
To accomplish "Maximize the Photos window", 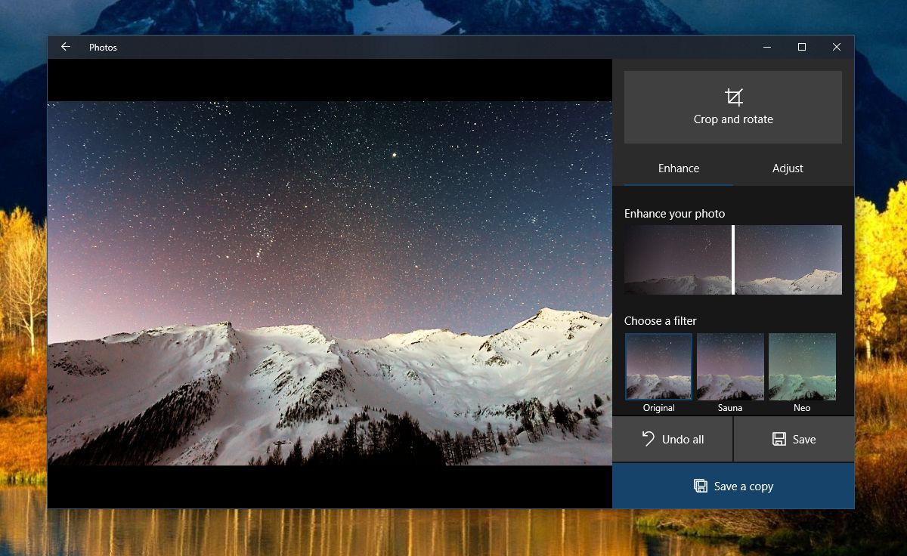I will coord(802,47).
